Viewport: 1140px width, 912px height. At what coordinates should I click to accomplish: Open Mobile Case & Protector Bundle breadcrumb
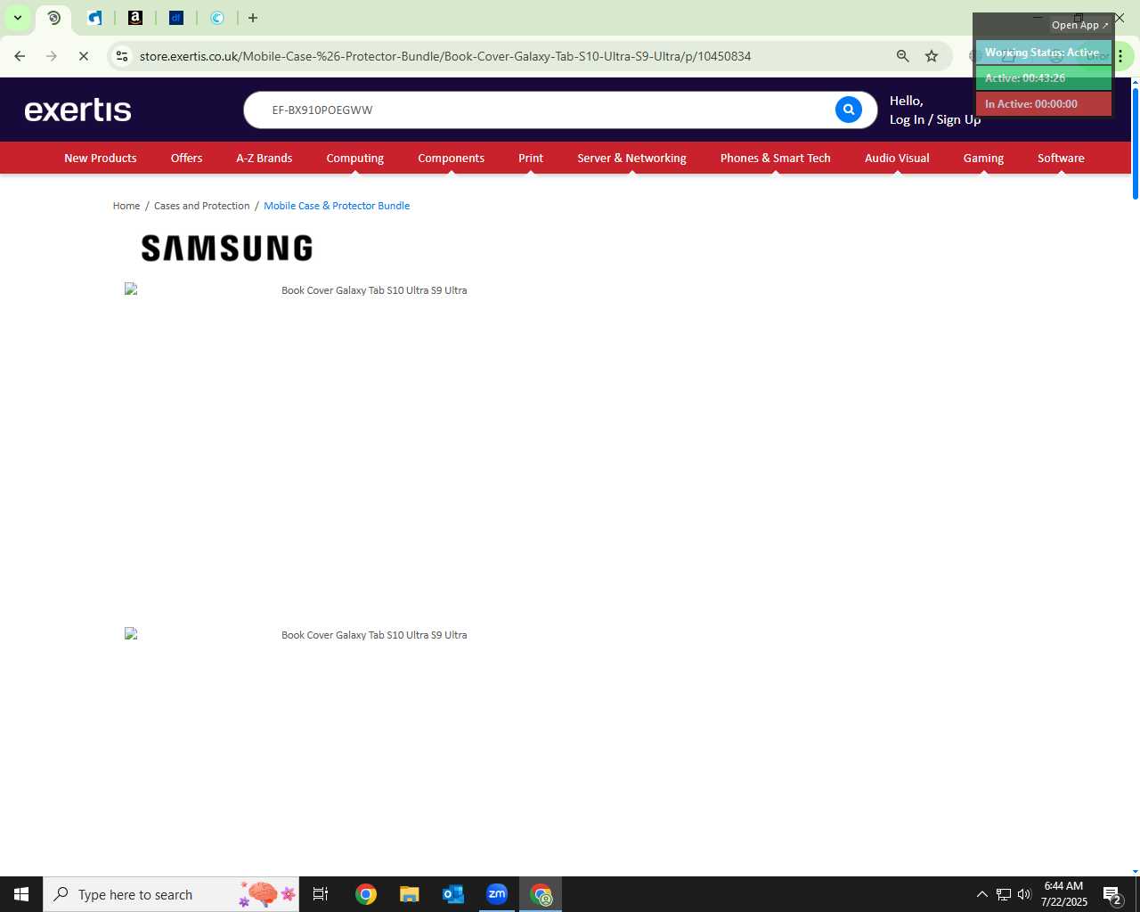[337, 206]
